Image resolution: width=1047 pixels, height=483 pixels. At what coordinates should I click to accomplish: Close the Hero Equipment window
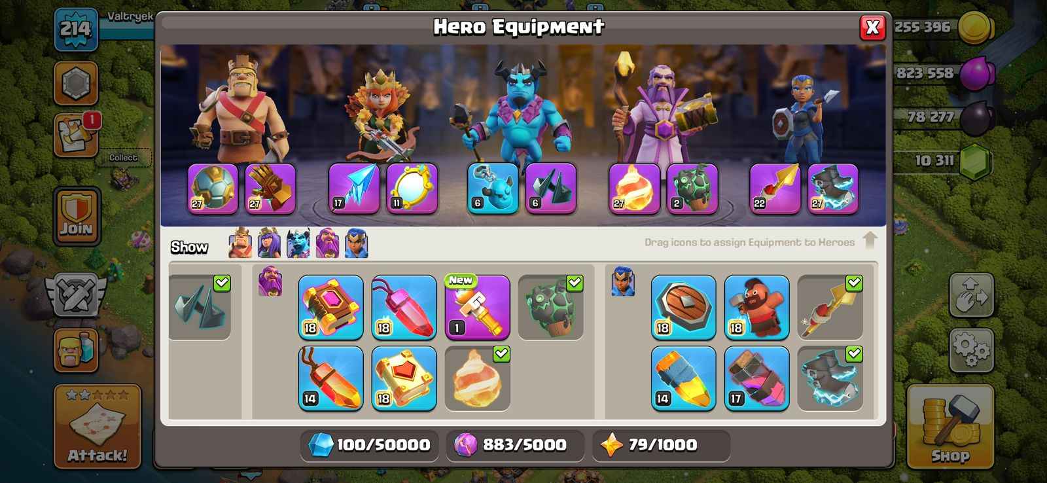point(872,27)
